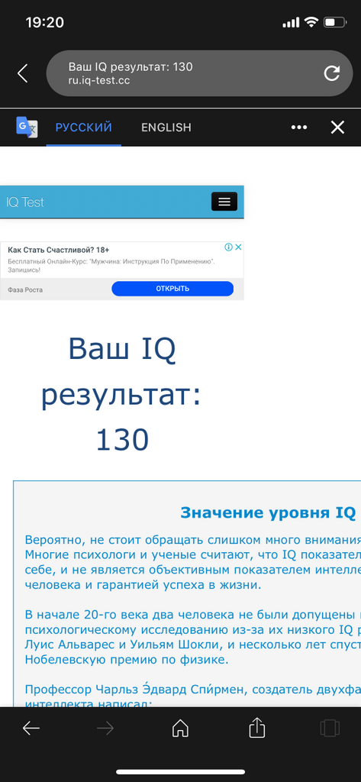
Task: Go back with bottom toolbar arrow
Action: [31, 729]
